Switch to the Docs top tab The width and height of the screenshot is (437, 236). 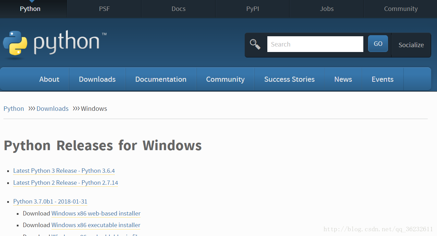point(178,9)
